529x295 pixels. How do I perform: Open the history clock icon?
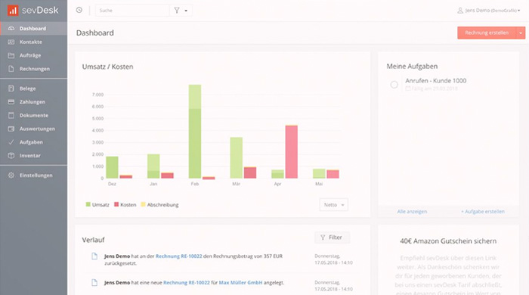point(79,10)
